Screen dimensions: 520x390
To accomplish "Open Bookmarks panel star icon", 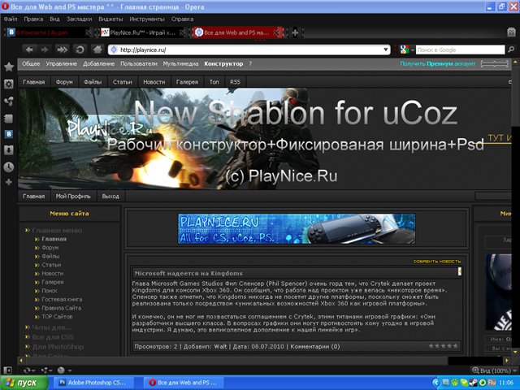I will point(9,67).
